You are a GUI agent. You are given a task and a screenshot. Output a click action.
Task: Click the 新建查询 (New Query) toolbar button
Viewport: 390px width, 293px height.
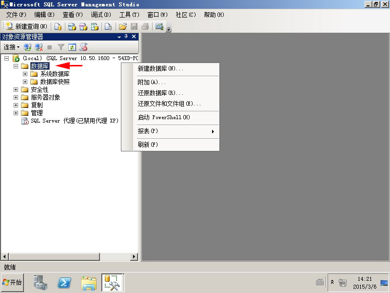click(x=27, y=26)
